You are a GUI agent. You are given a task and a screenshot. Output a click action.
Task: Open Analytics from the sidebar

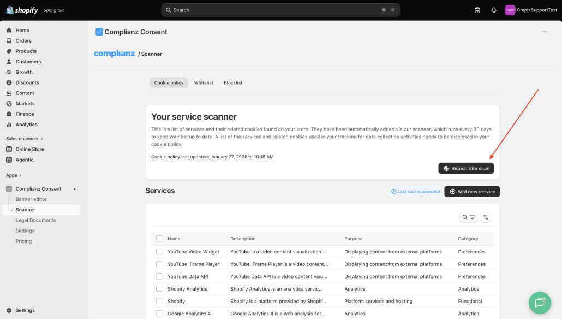[x=26, y=125]
